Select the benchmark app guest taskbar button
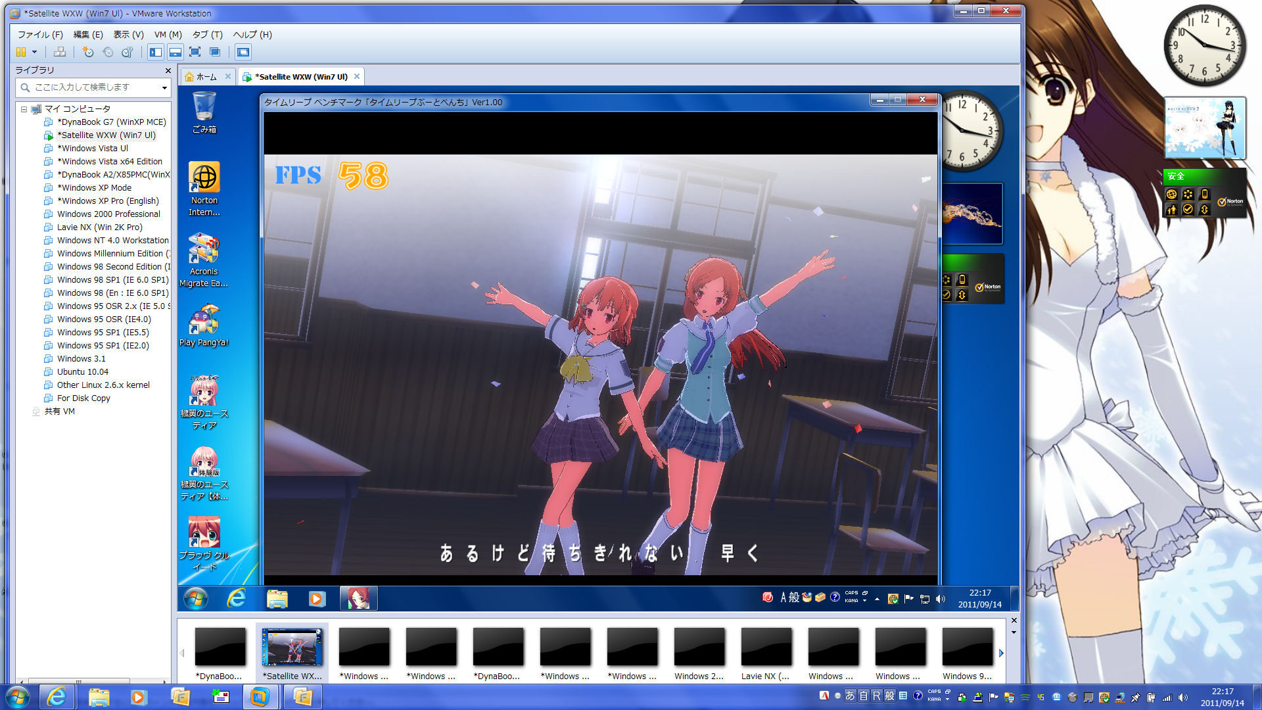Image resolution: width=1262 pixels, height=710 pixels. click(x=358, y=598)
